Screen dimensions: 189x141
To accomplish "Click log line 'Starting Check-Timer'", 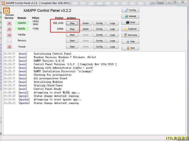I will 48,85.
